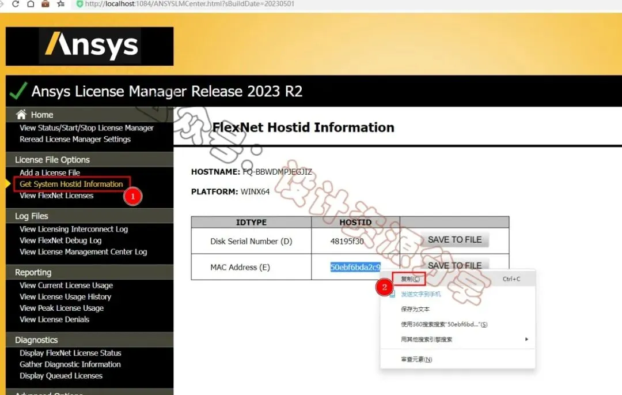Click Save To File for MAC Address
The width and height of the screenshot is (622, 395).
coord(454,265)
